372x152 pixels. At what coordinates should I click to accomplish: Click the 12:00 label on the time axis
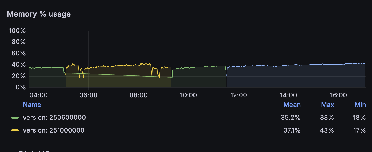point(238,95)
